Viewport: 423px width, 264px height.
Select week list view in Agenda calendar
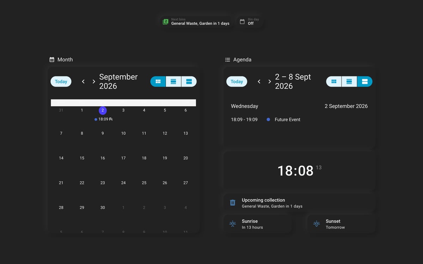tap(349, 82)
